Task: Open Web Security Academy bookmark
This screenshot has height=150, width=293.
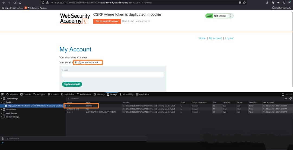Action: (x=36, y=8)
